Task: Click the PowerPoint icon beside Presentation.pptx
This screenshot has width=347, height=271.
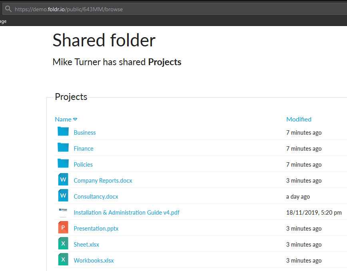Action: click(x=63, y=227)
